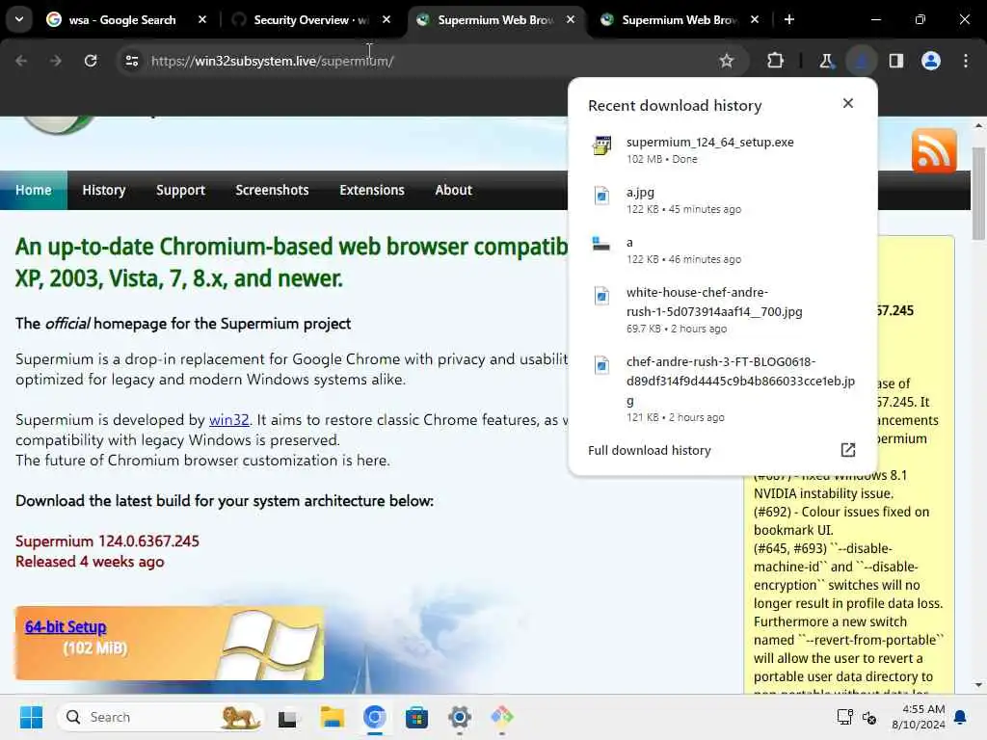Open the notification bell in system tray
Image resolution: width=987 pixels, height=740 pixels.
tap(961, 717)
